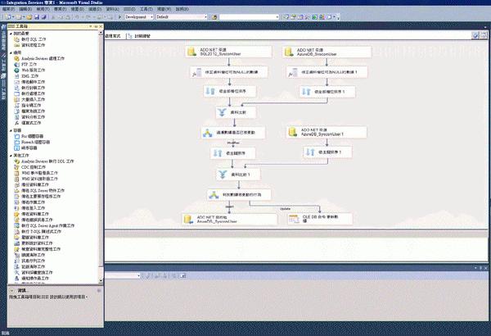Click the Modified path label

tap(233, 143)
